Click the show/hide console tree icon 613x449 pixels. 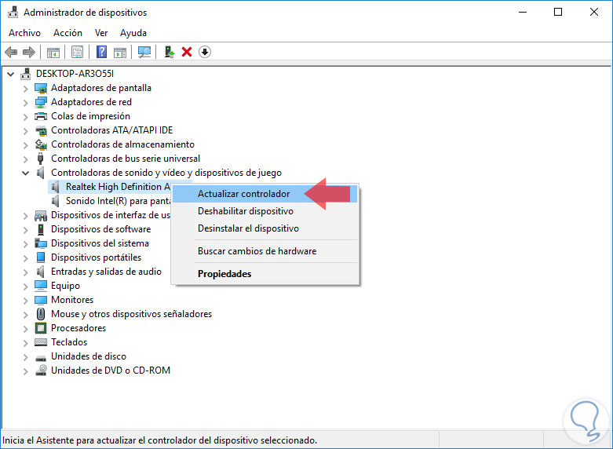[53, 52]
